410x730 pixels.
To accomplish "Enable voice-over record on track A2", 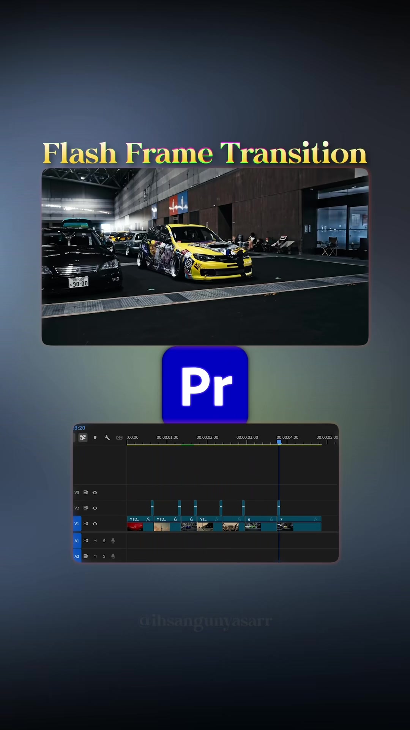I will point(113,556).
